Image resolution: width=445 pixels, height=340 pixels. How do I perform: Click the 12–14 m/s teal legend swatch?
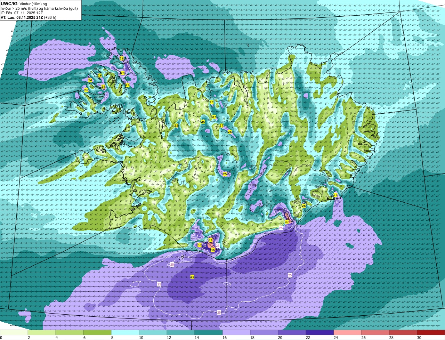[x=181, y=333]
